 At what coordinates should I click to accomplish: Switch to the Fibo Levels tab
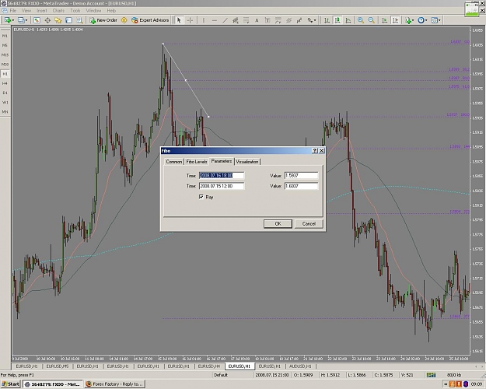197,162
